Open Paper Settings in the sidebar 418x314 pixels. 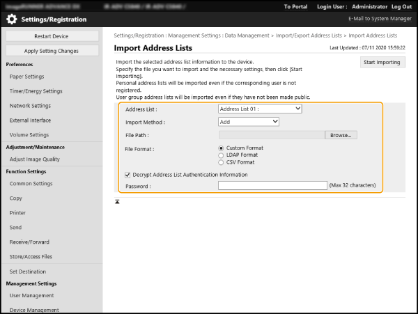[x=27, y=77]
